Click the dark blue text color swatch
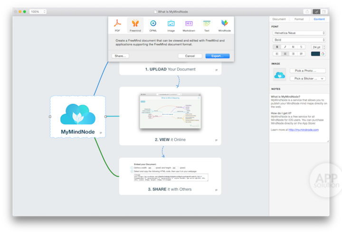Viewport: 342px width, 234px height. pyautogui.click(x=315, y=54)
